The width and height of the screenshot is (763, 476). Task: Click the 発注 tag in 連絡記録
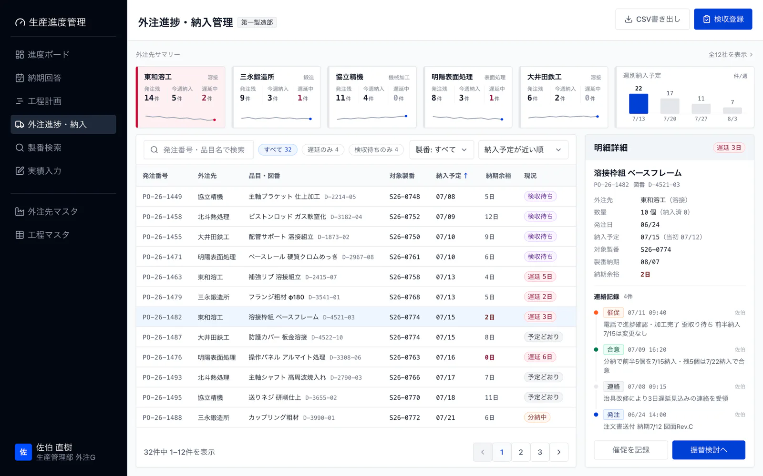(x=614, y=415)
